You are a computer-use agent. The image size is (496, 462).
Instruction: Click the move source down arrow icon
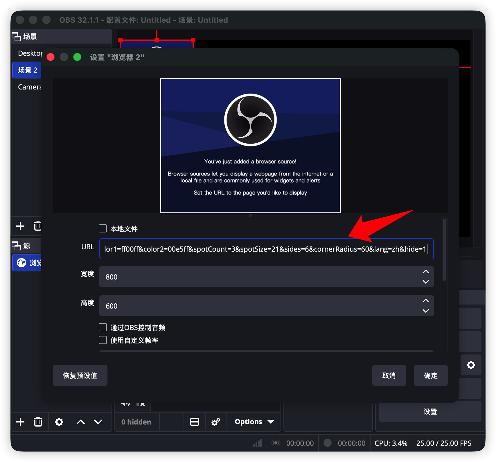coord(98,422)
